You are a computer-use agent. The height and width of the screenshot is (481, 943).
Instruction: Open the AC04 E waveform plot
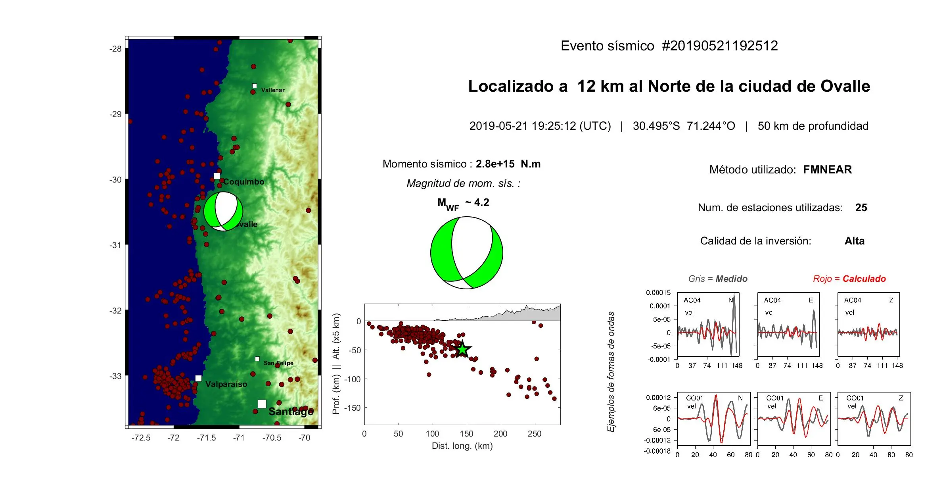(x=788, y=325)
